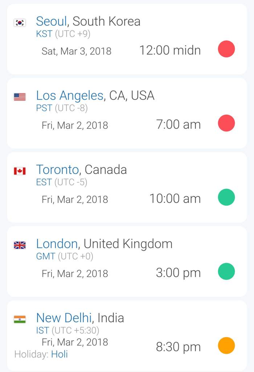Click the 12:00 midn time for Seoul

tap(170, 50)
